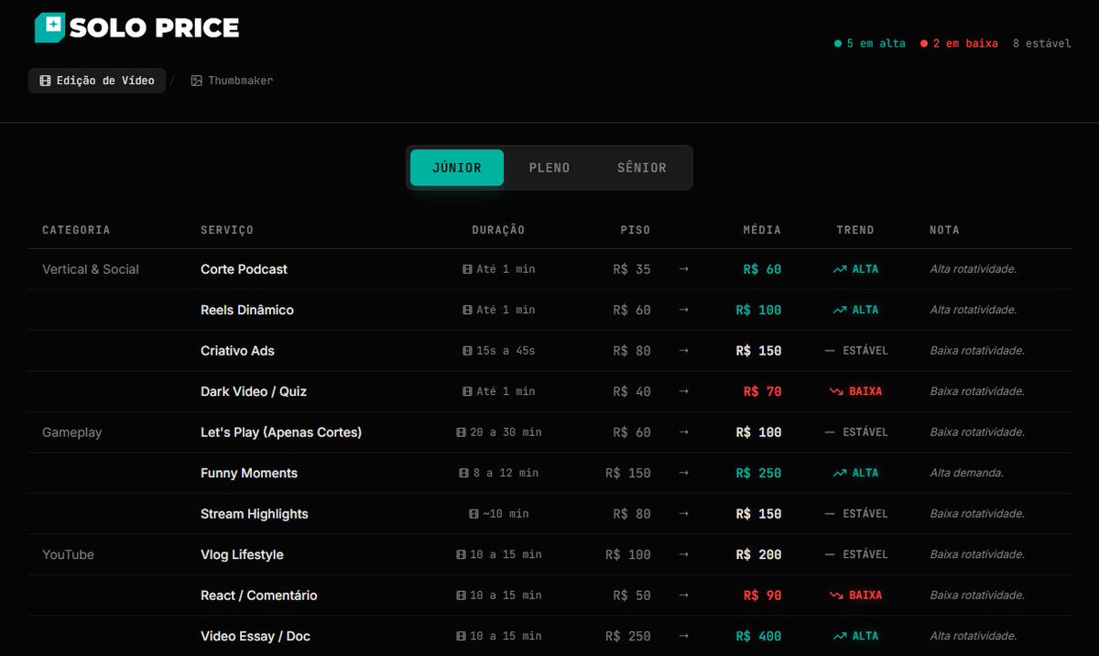Image resolution: width=1099 pixels, height=656 pixels.
Task: Click the rising trend icon for Funny Moments
Action: 840,473
